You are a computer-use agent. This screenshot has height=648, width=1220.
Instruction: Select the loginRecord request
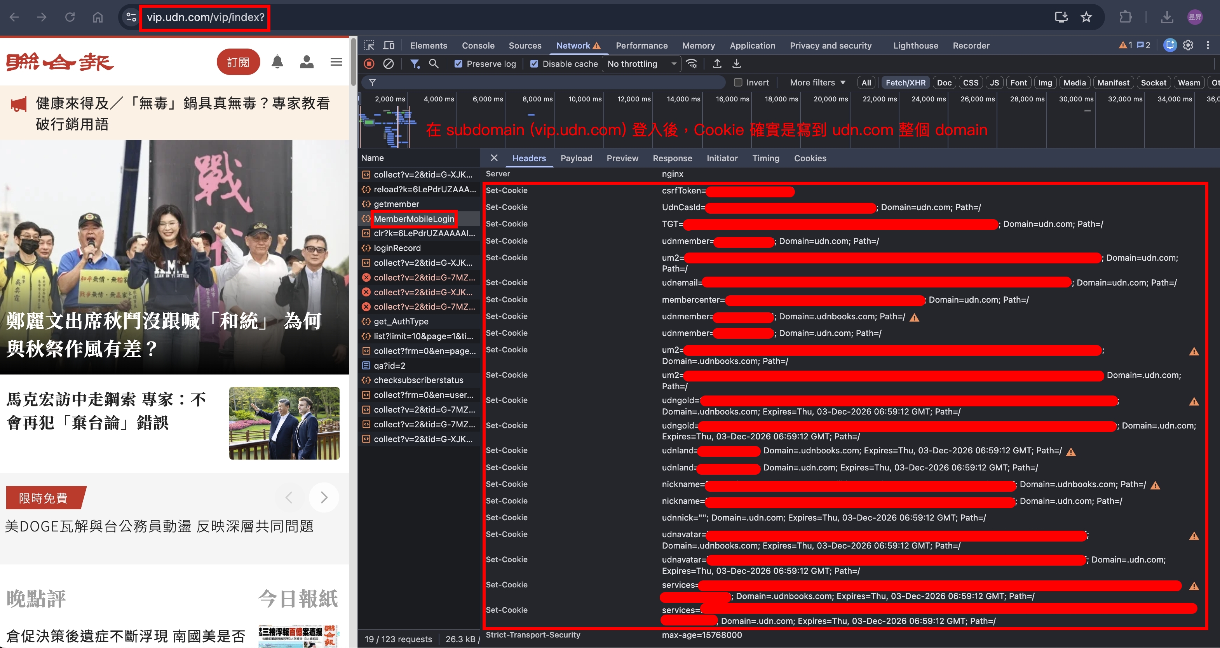(x=397, y=248)
